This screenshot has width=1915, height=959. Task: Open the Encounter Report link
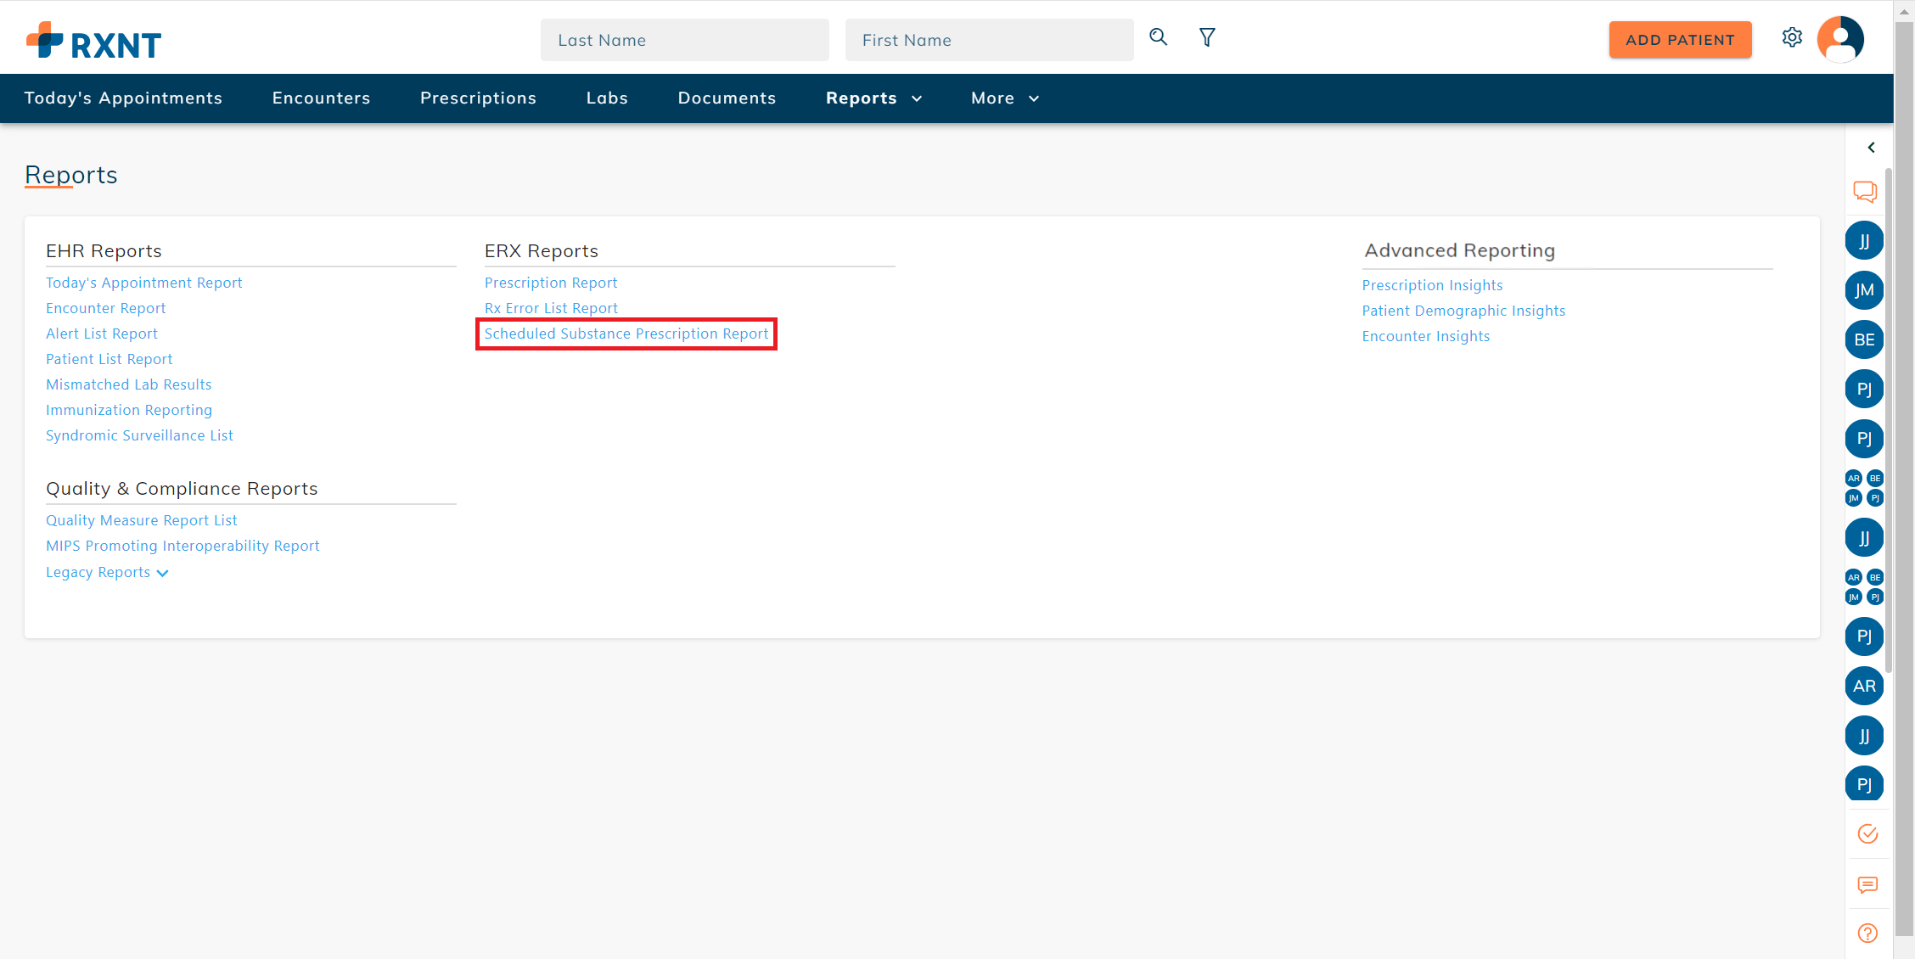[105, 308]
